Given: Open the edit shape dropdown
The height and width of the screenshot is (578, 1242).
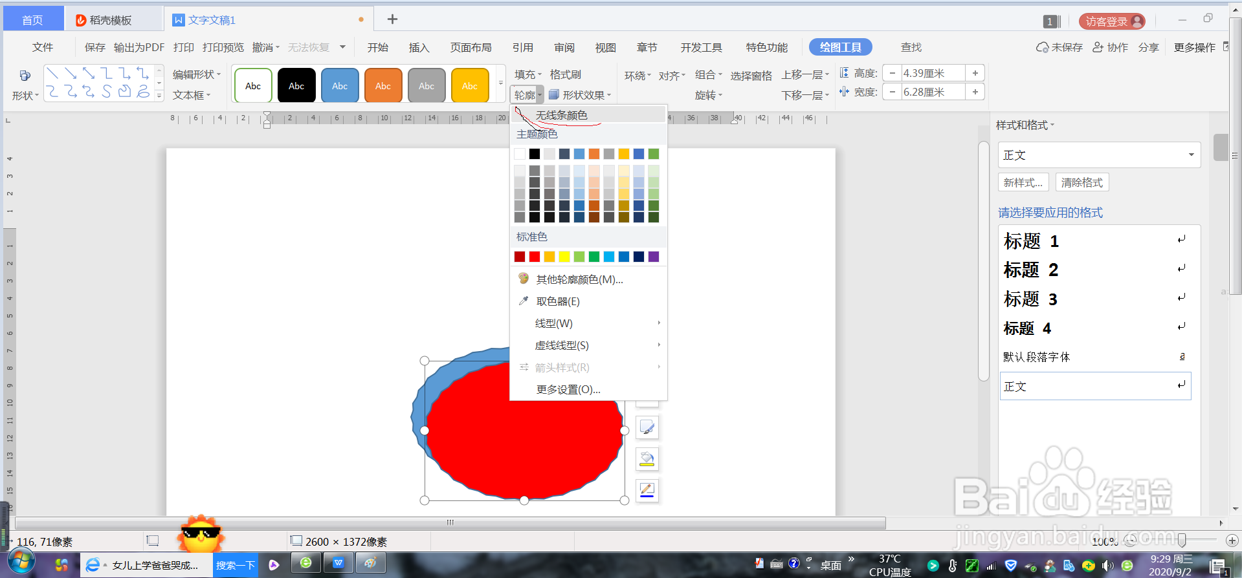Looking at the screenshot, I should pyautogui.click(x=197, y=74).
